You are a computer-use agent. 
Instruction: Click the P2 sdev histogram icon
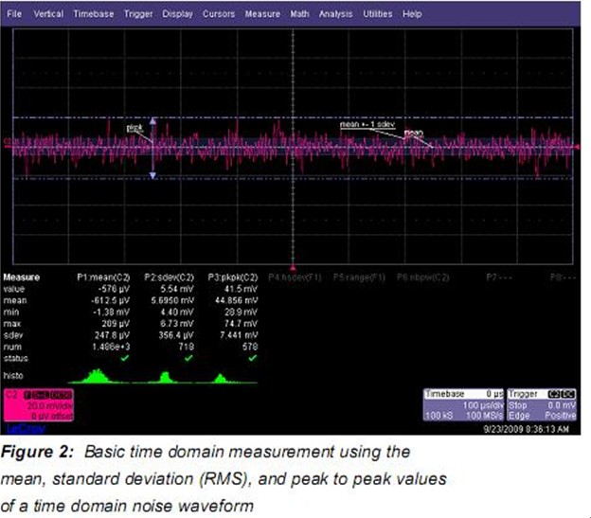166,377
